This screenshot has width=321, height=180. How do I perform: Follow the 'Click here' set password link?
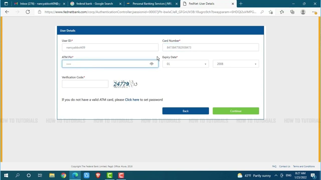point(132,100)
